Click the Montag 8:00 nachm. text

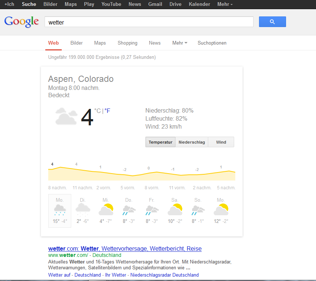(74, 88)
